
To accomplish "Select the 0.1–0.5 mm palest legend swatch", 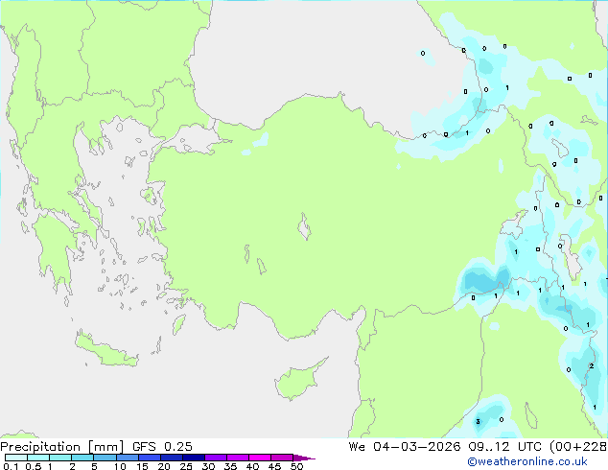I will point(16,458).
